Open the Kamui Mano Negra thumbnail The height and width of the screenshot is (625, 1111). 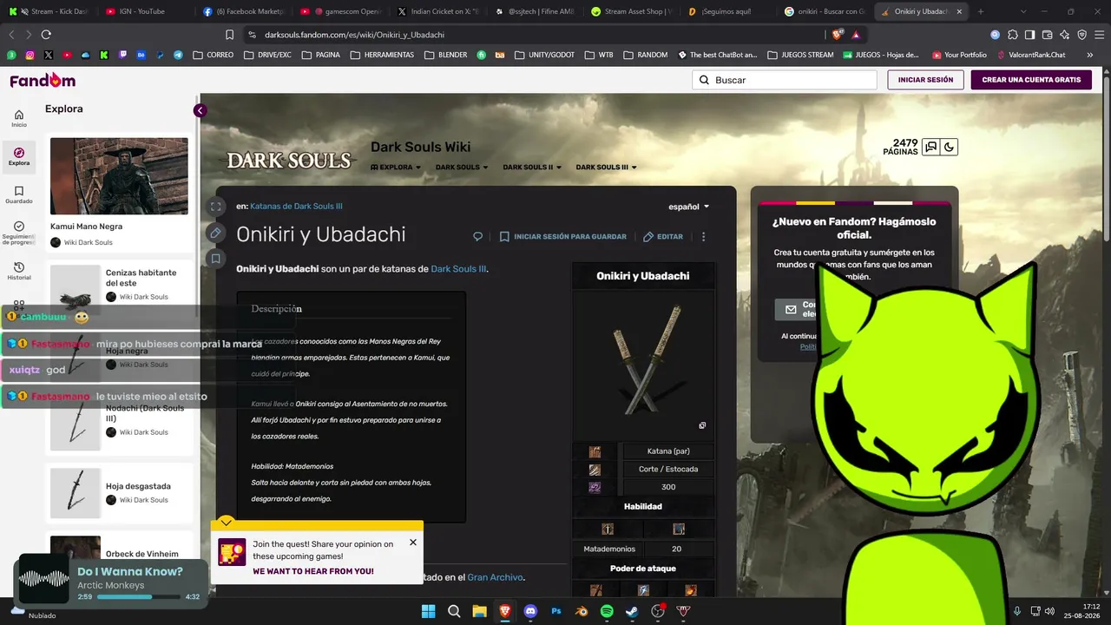[x=119, y=176]
